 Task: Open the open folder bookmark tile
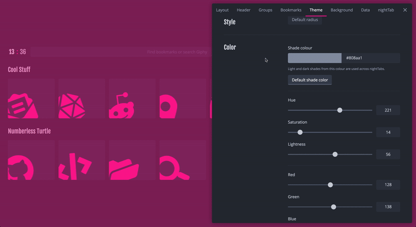[x=132, y=160]
